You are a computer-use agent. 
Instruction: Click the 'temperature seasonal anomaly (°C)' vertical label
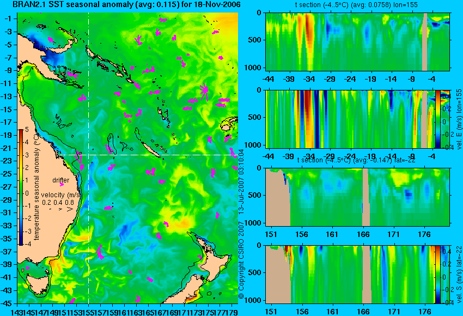pos(36,188)
